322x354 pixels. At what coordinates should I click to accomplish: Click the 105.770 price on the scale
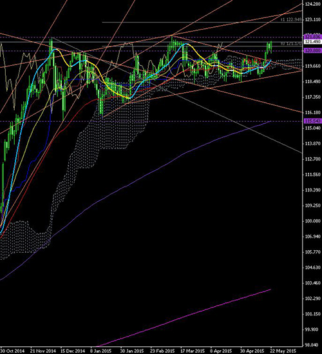[312, 252]
